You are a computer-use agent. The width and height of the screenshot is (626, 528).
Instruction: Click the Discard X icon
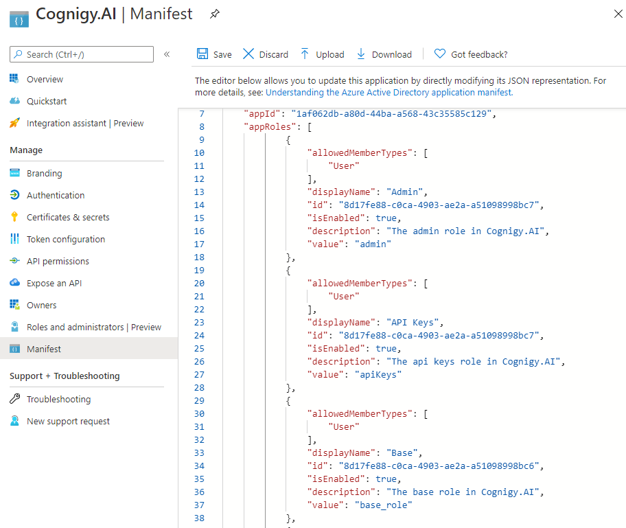point(248,54)
